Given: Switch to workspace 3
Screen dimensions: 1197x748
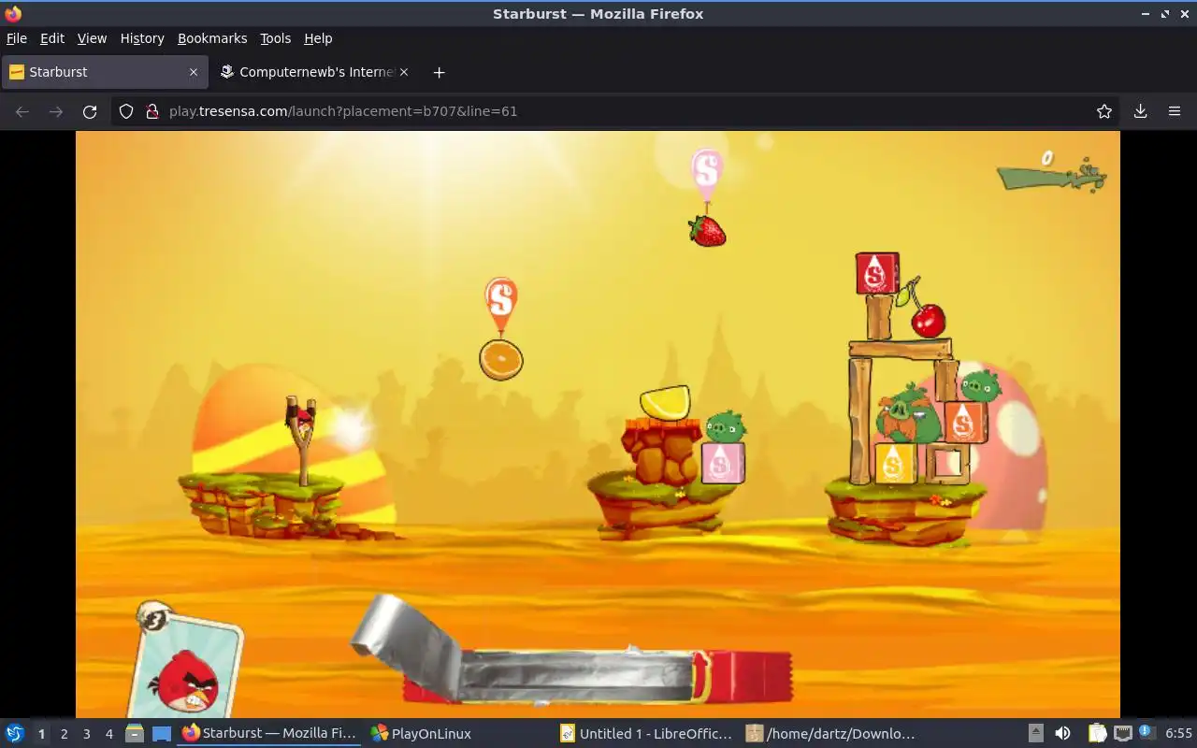Looking at the screenshot, I should tap(86, 734).
